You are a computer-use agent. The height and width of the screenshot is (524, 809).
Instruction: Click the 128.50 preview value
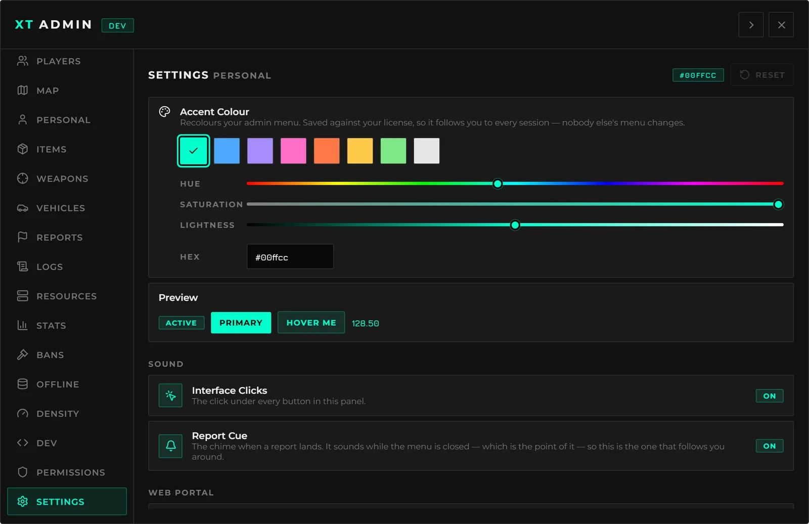coord(365,323)
